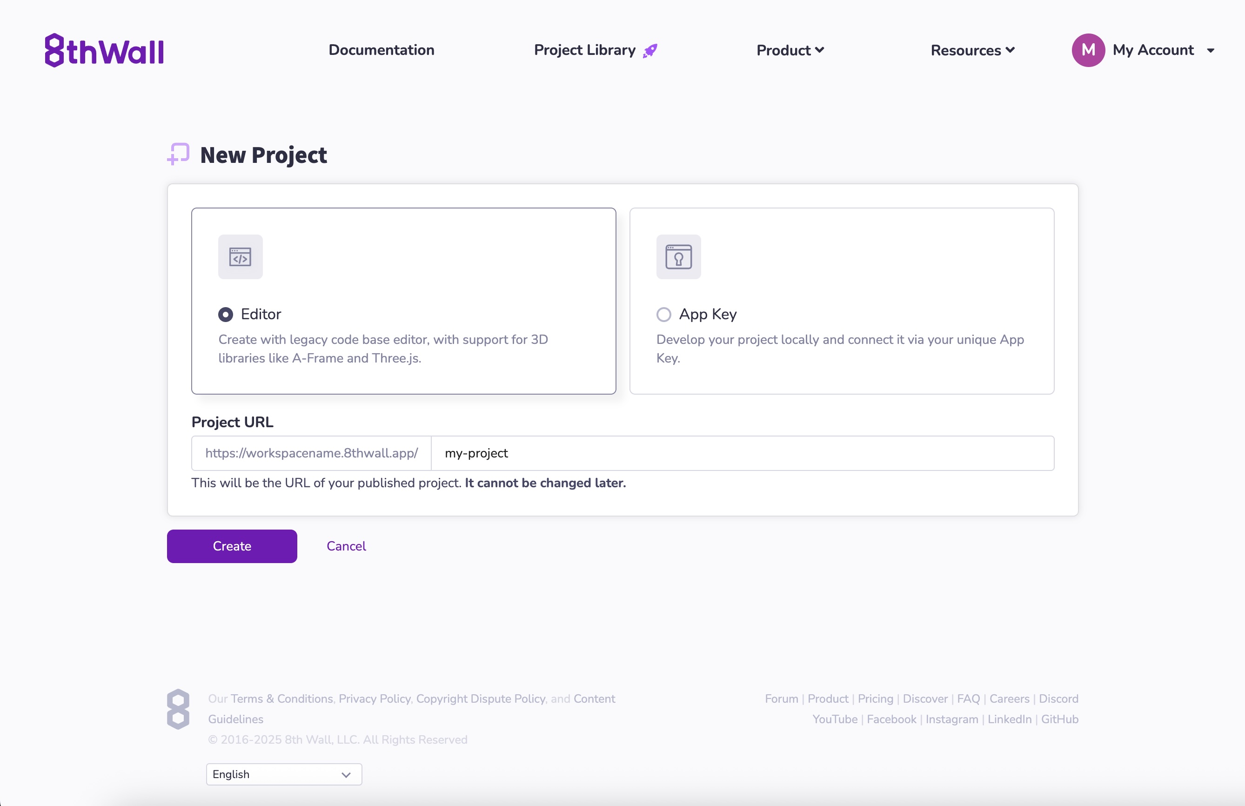Viewport: 1245px width, 806px height.
Task: Click the code editor icon in the Editor card
Action: 240,256
